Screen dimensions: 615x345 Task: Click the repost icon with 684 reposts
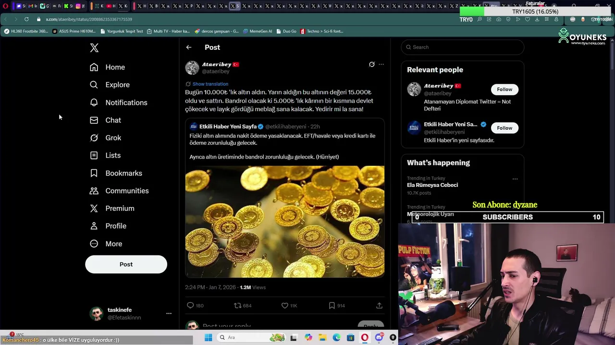click(x=237, y=305)
